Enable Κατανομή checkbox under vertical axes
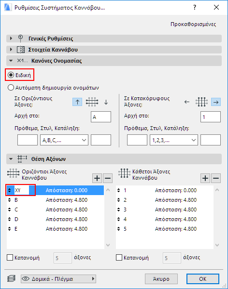The image size is (228, 289). (x=119, y=258)
